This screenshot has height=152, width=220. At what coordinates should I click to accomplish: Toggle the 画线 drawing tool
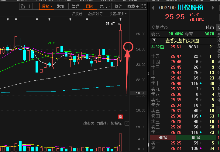click(90, 6)
